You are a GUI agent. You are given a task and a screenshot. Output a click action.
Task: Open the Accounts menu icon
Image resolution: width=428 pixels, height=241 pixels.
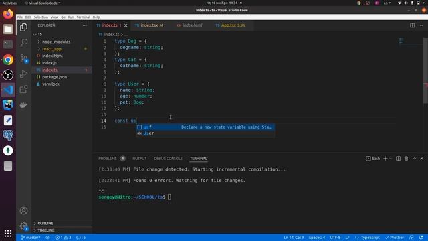point(24,210)
